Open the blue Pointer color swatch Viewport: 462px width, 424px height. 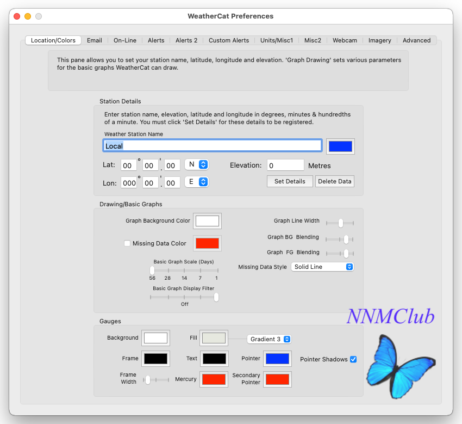pos(277,359)
